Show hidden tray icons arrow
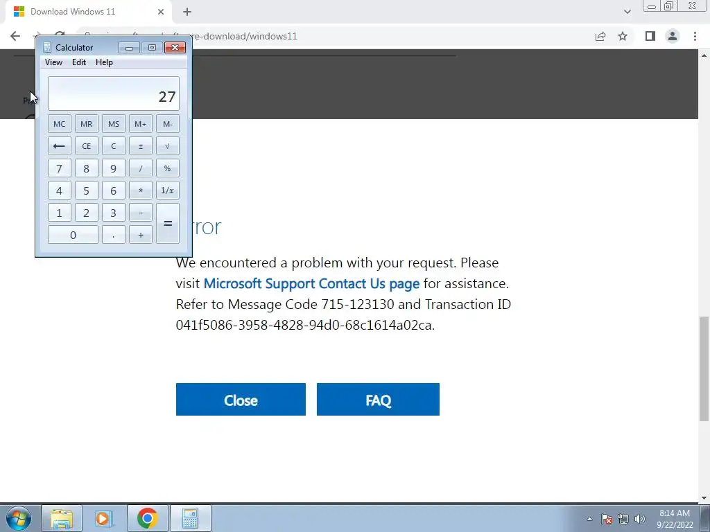The height and width of the screenshot is (532, 710). pyautogui.click(x=589, y=519)
